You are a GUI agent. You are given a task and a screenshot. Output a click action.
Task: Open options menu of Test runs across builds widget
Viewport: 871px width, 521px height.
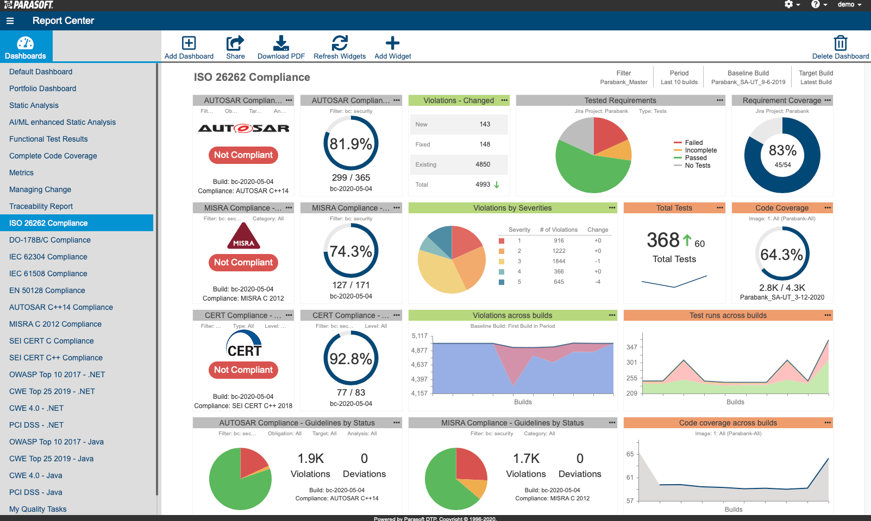[828, 315]
